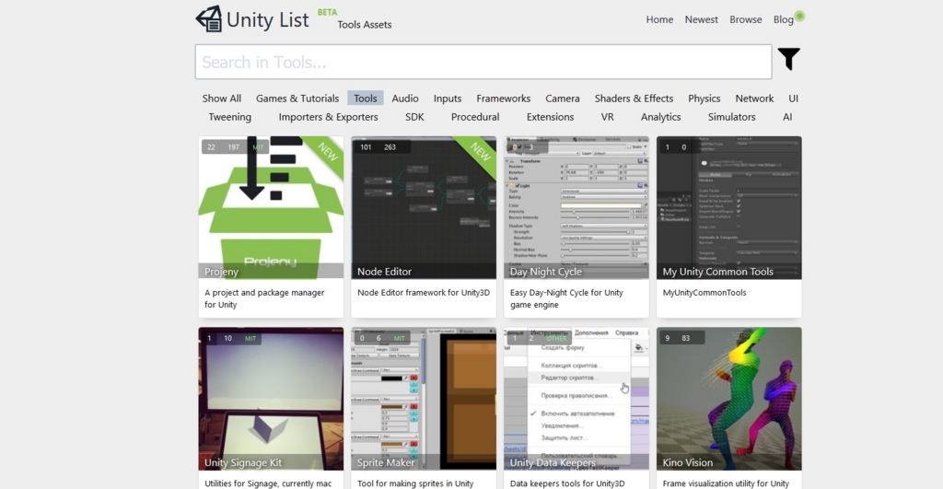The height and width of the screenshot is (489, 943).
Task: Click 'Frame visualization utility' description
Action: click(726, 483)
